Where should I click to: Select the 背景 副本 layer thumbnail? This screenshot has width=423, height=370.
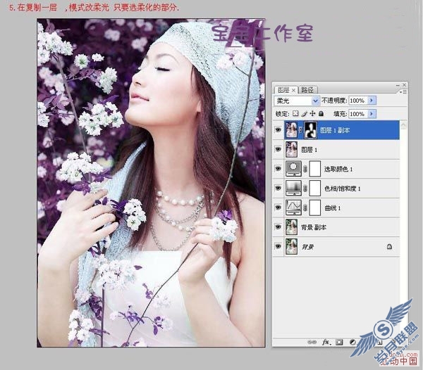pyautogui.click(x=291, y=227)
